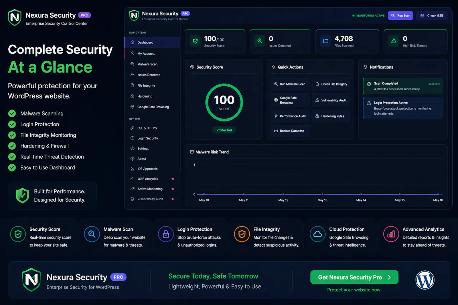This screenshot has width=458, height=305.
Task: Click the shield icon beside Malware Risk Trend
Action: tap(192, 152)
